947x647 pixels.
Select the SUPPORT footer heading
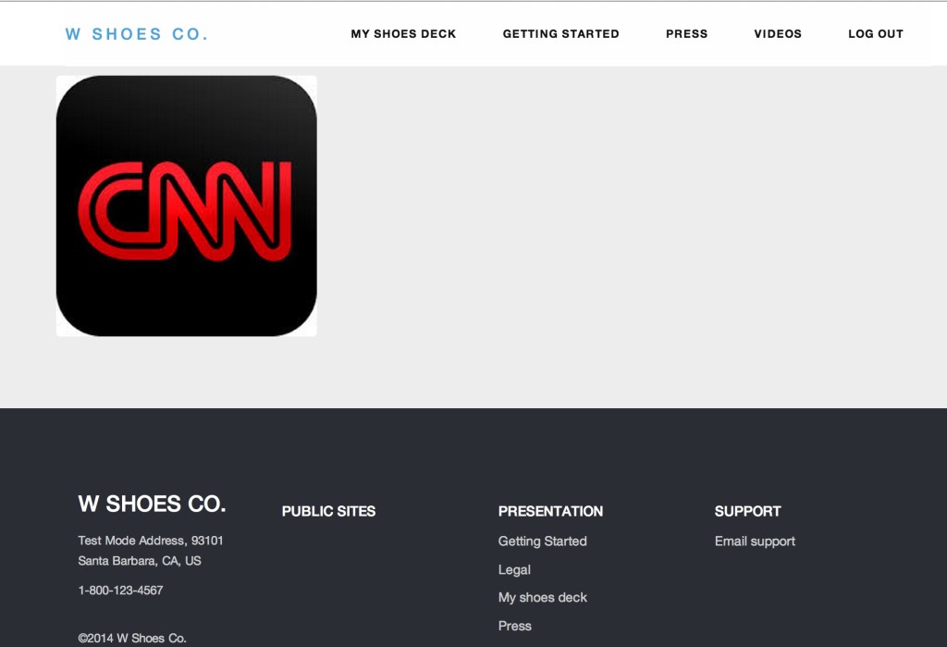(747, 511)
